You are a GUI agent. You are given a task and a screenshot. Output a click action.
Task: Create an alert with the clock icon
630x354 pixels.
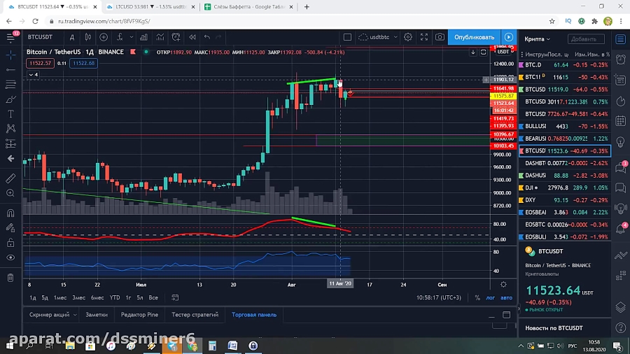coord(176,37)
